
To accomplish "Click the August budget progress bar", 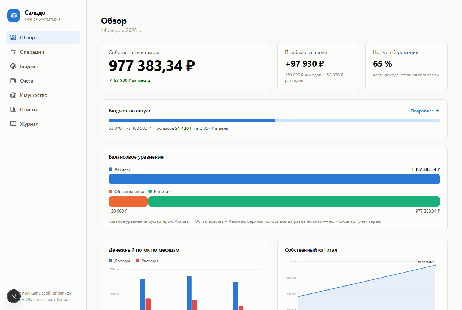I will click(x=274, y=120).
